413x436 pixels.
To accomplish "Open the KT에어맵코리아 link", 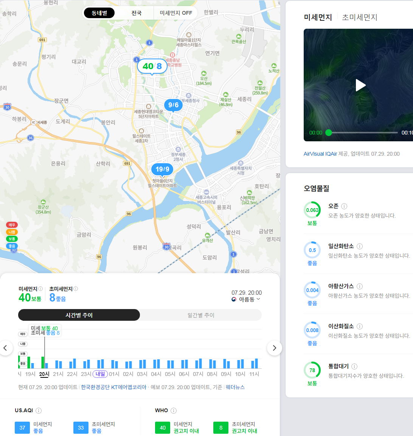I will coord(129,387).
